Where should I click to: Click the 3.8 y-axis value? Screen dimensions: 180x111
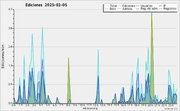tap(10, 28)
